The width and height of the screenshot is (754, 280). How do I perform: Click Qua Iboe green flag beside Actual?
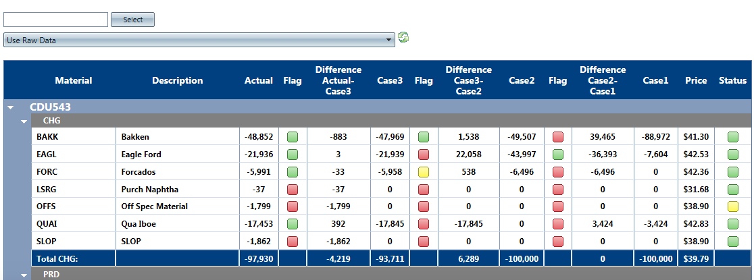[x=293, y=224]
